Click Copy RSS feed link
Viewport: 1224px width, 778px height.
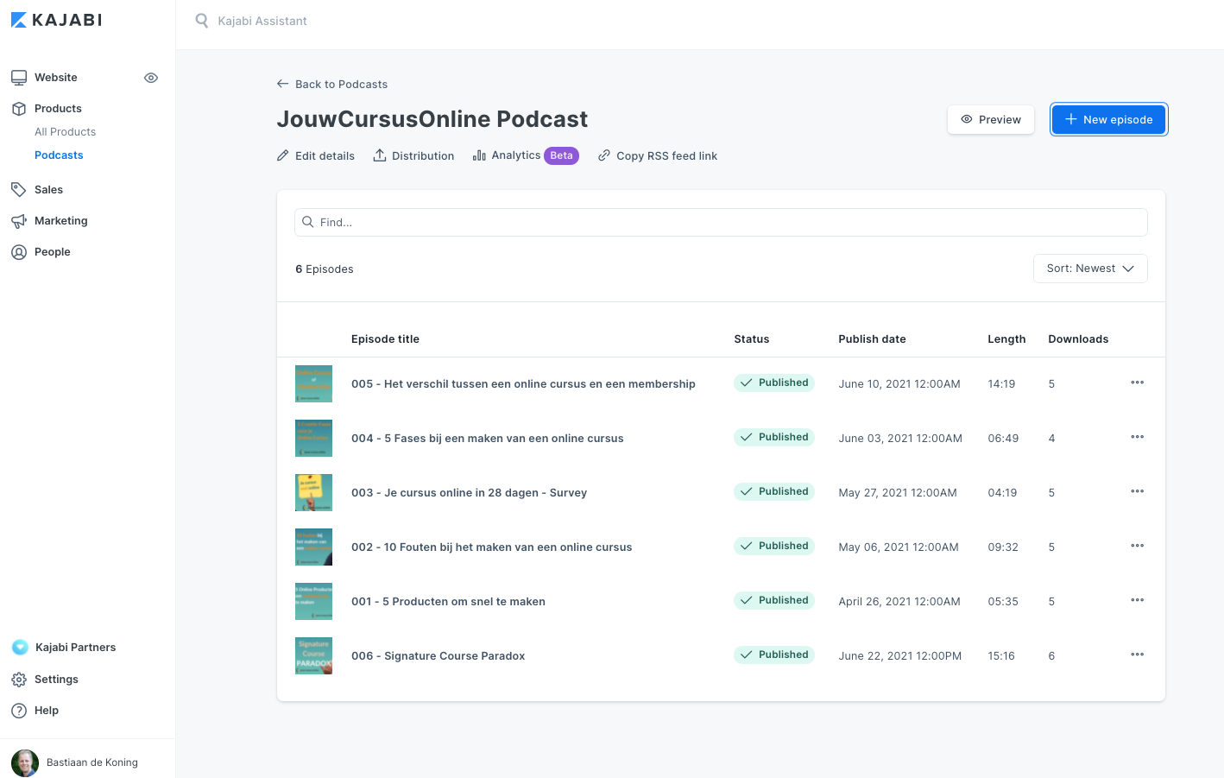point(658,155)
